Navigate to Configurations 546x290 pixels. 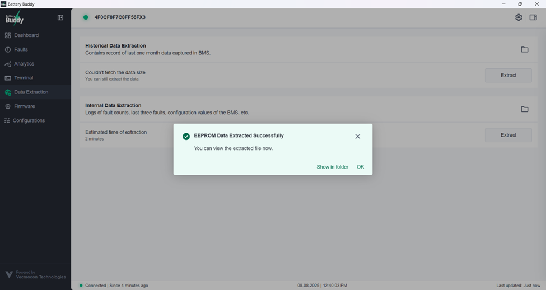pyautogui.click(x=29, y=121)
